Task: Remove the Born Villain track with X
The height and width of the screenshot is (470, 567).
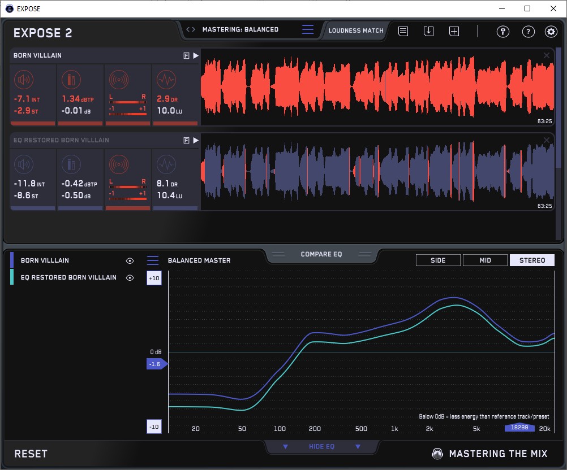Action: coord(546,55)
